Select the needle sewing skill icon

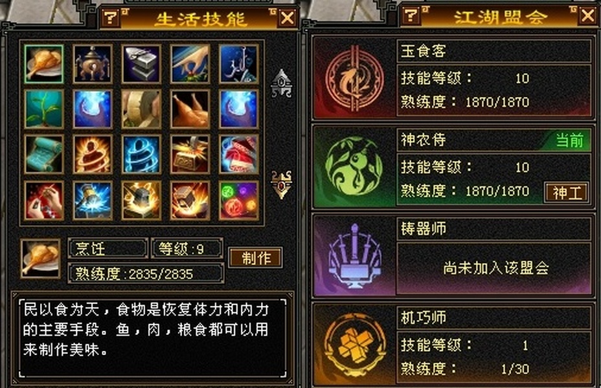tap(43, 201)
